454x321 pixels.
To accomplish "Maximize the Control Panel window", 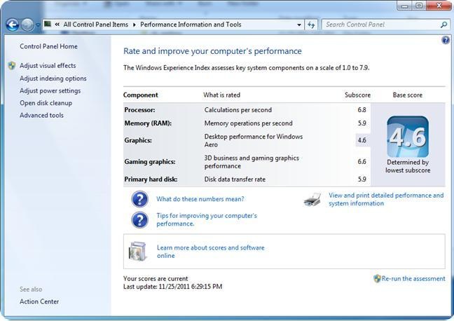I will pos(419,6).
